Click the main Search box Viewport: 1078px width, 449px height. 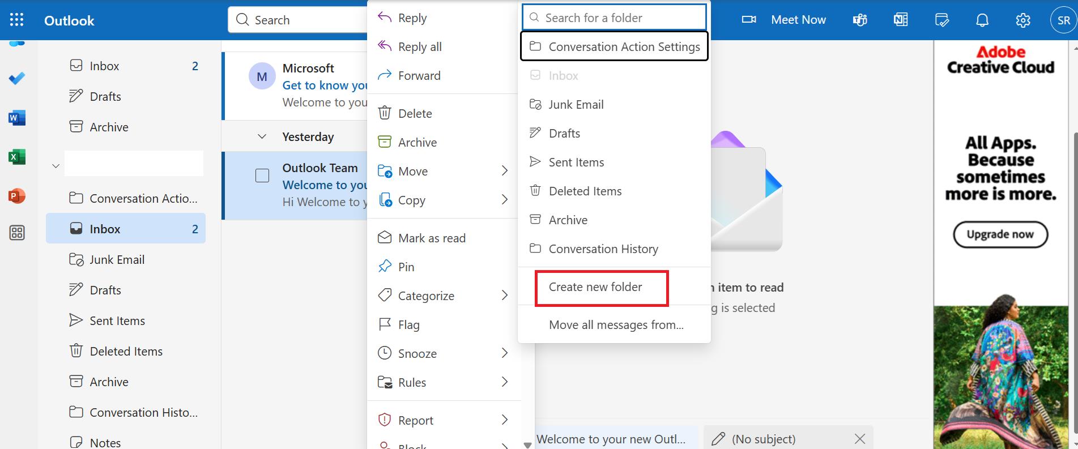pos(299,20)
